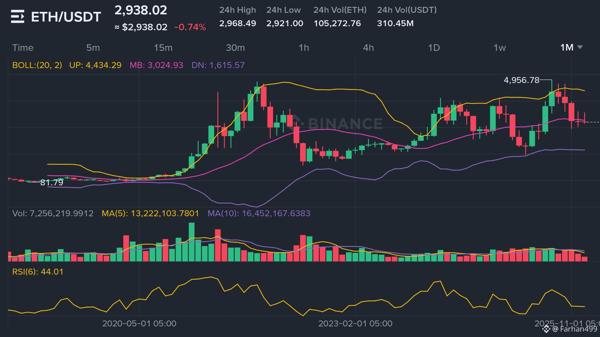Select the 5m timeframe tab
This screenshot has height=337, width=600.
tap(93, 48)
